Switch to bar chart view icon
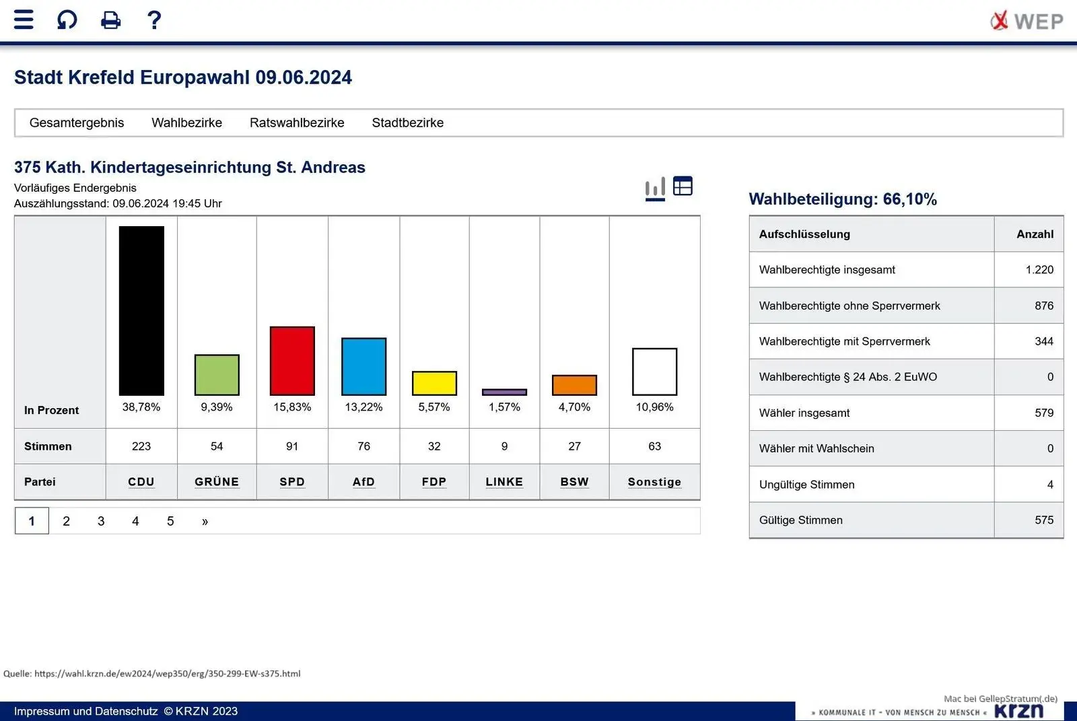1077x721 pixels. pos(655,188)
